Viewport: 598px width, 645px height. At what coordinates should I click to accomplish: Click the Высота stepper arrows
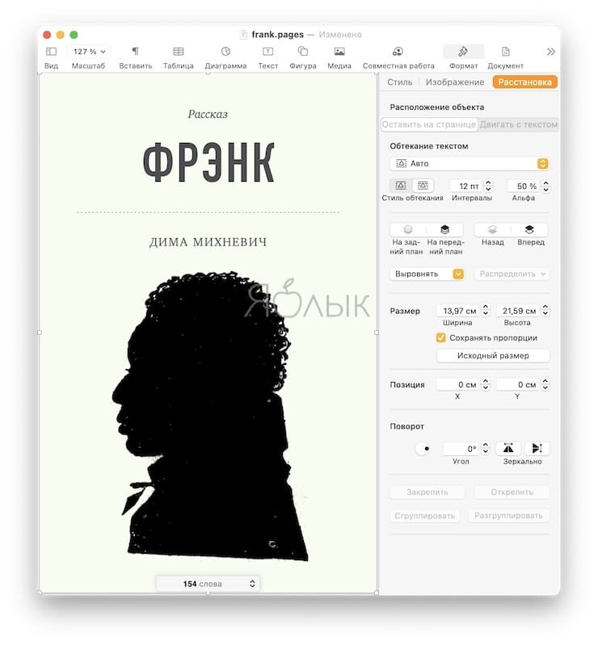(x=545, y=310)
